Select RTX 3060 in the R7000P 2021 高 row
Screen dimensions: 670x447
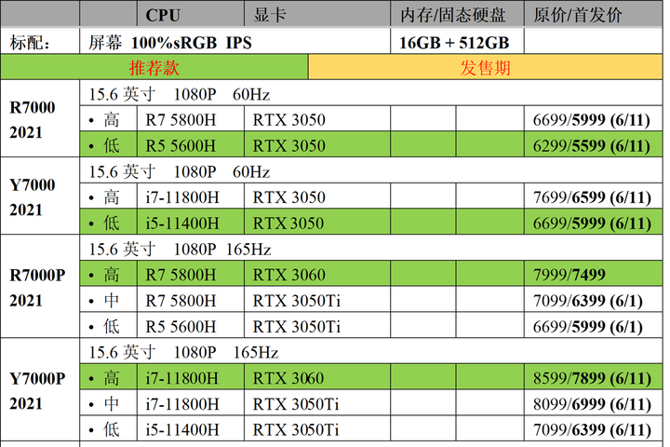coord(288,275)
